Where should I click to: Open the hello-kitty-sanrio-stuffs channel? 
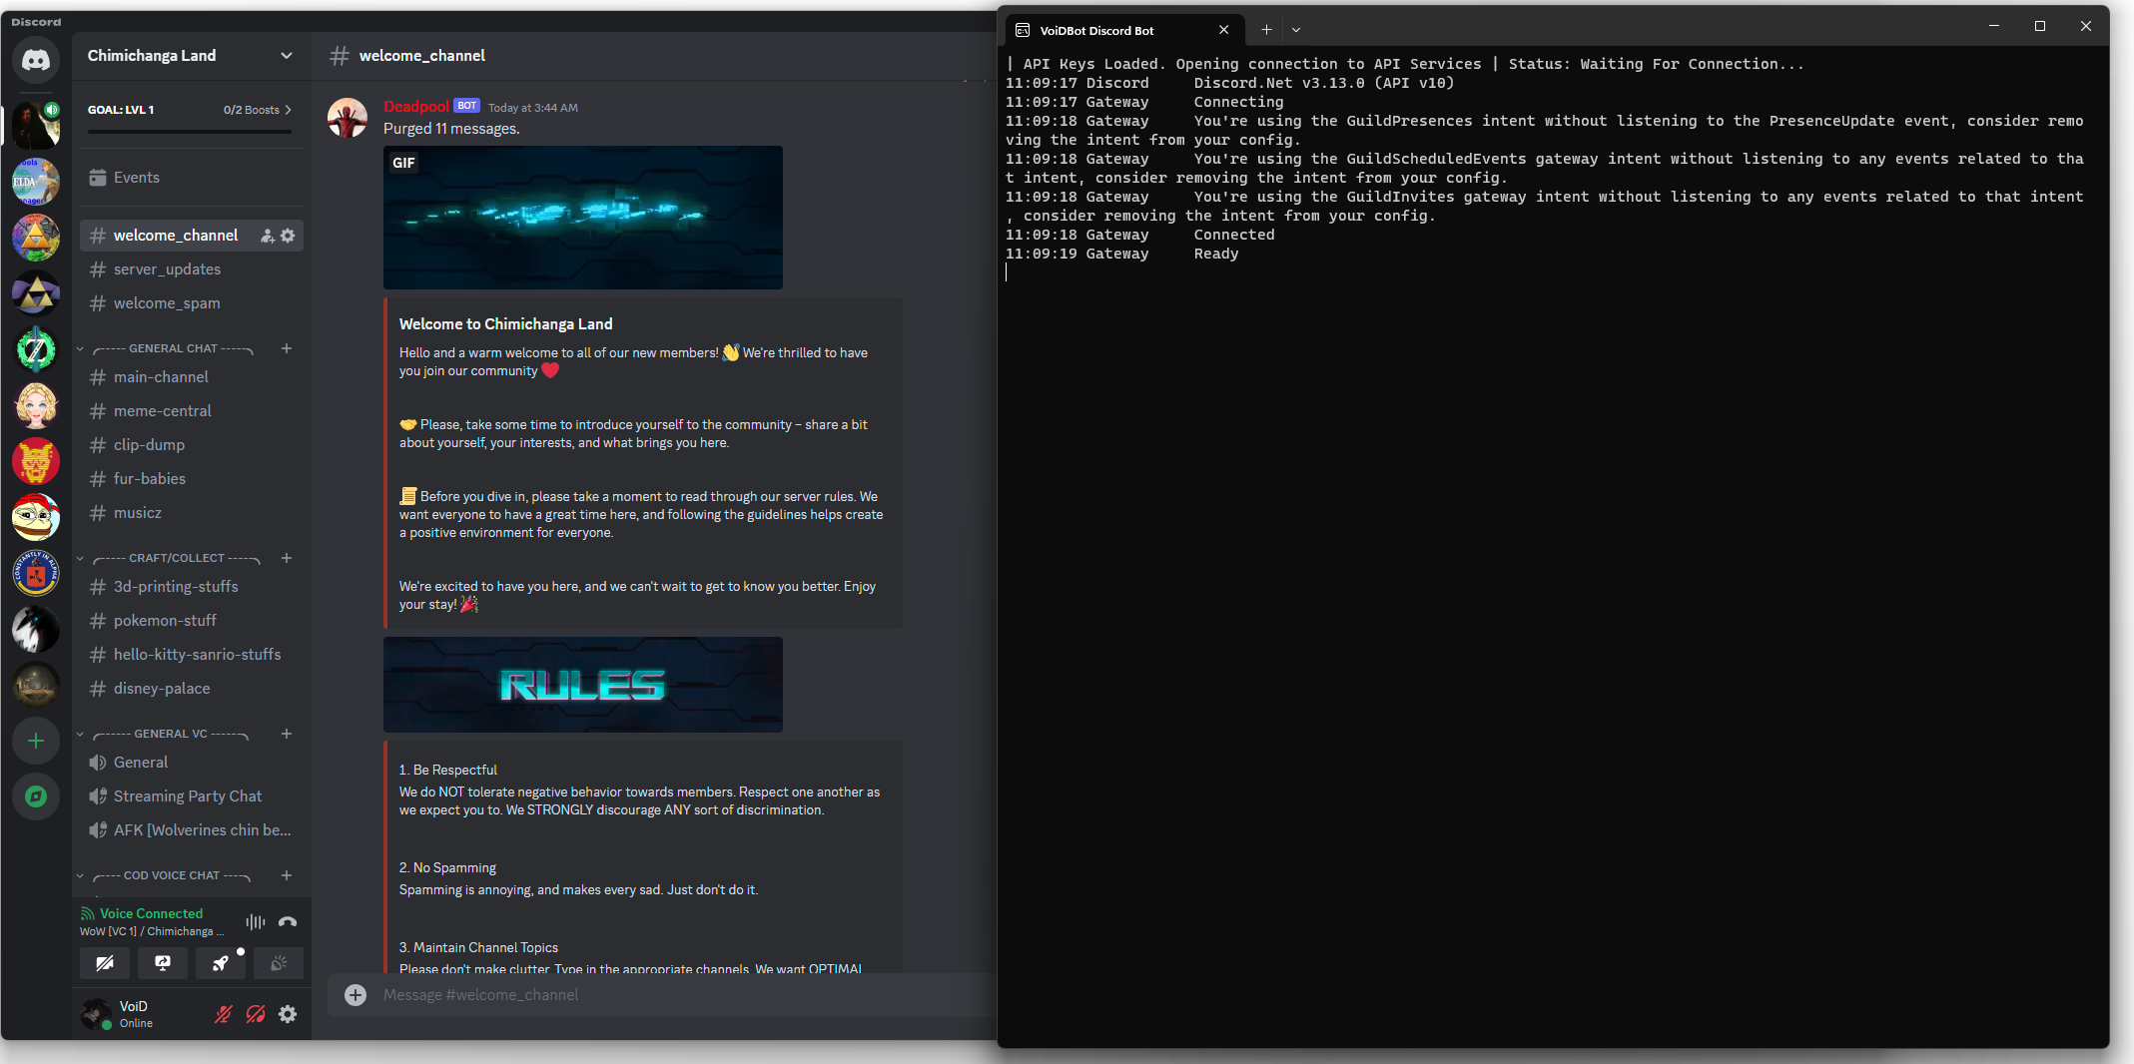click(x=192, y=655)
